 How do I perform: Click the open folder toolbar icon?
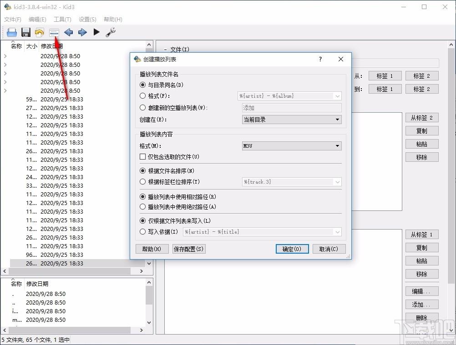(x=12, y=32)
